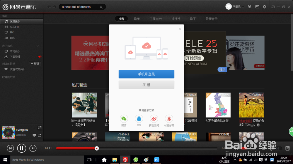
Task: Go forward with right arrow
Action: pyautogui.click(x=54, y=7)
